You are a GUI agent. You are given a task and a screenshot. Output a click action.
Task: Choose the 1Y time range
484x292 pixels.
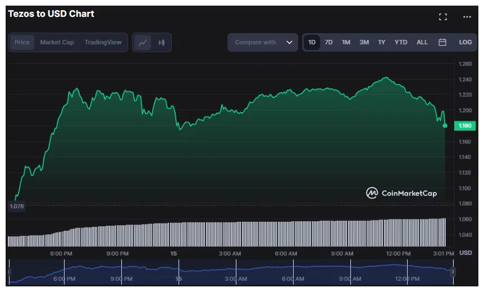click(x=382, y=42)
